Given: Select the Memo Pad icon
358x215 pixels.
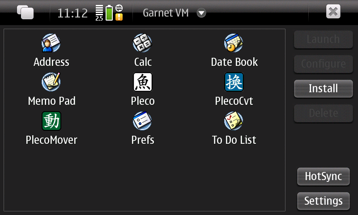Looking at the screenshot, I should (x=51, y=82).
